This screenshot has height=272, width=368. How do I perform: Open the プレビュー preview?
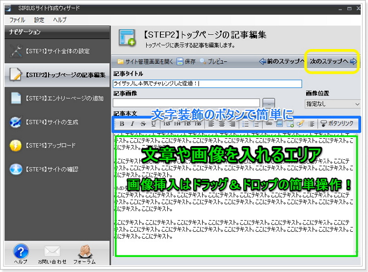pyautogui.click(x=213, y=62)
